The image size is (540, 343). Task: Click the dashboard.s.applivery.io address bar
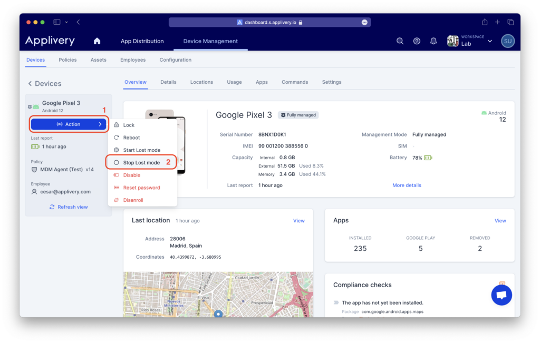point(269,22)
